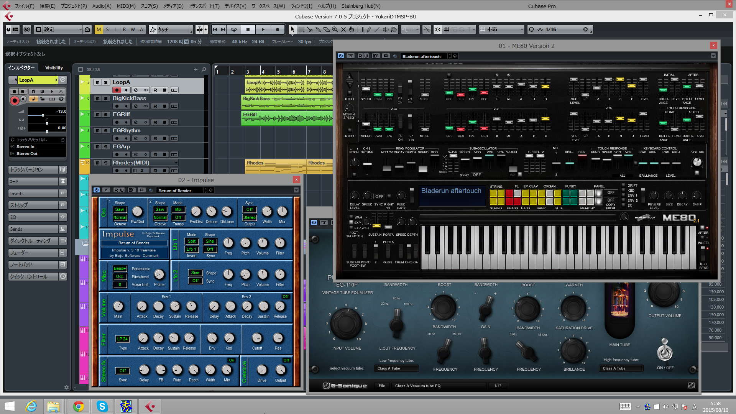Open track search magnifier in track list

(204, 69)
